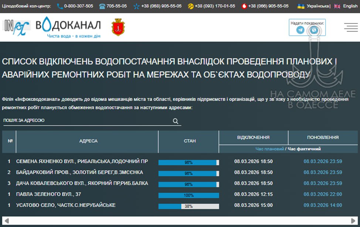Screen dimensions: 360x227
Task: Click the Infox Vodokanal logo
Action: [53, 27]
